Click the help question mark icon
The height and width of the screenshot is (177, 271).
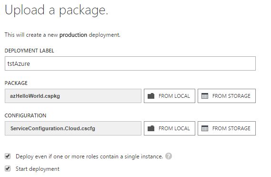point(169,156)
